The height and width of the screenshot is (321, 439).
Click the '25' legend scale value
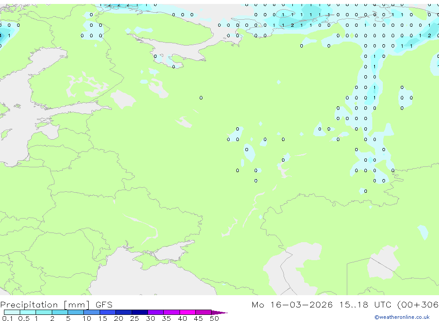(134, 318)
